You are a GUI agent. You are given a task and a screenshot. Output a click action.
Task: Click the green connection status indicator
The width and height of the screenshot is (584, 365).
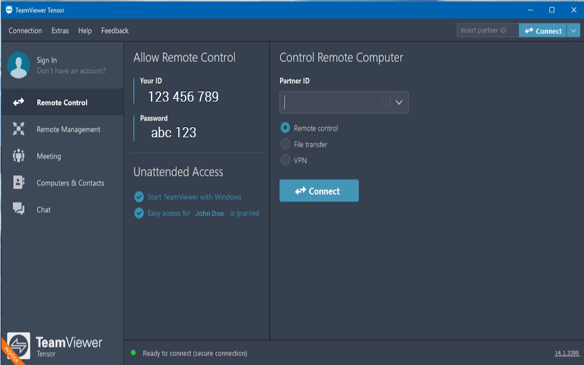[133, 353]
